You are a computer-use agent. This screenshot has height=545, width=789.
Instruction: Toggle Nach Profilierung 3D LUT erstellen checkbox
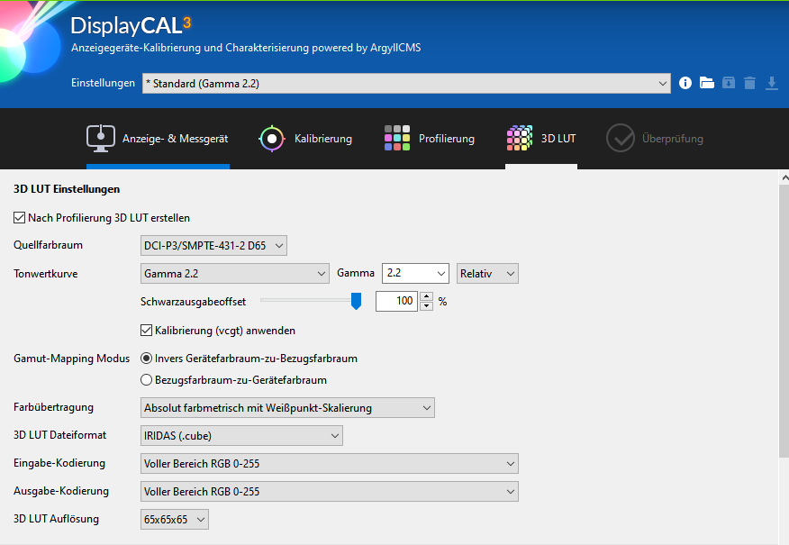(x=19, y=218)
